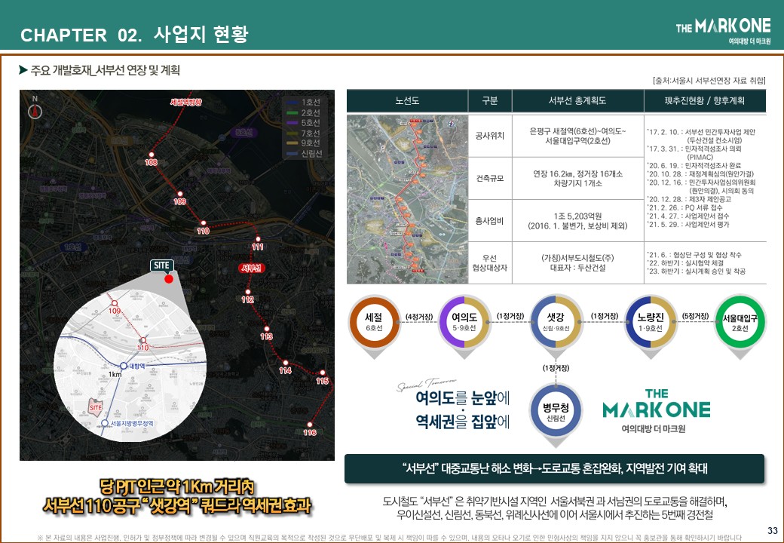Select the 신림선 legend entry

click(305, 154)
